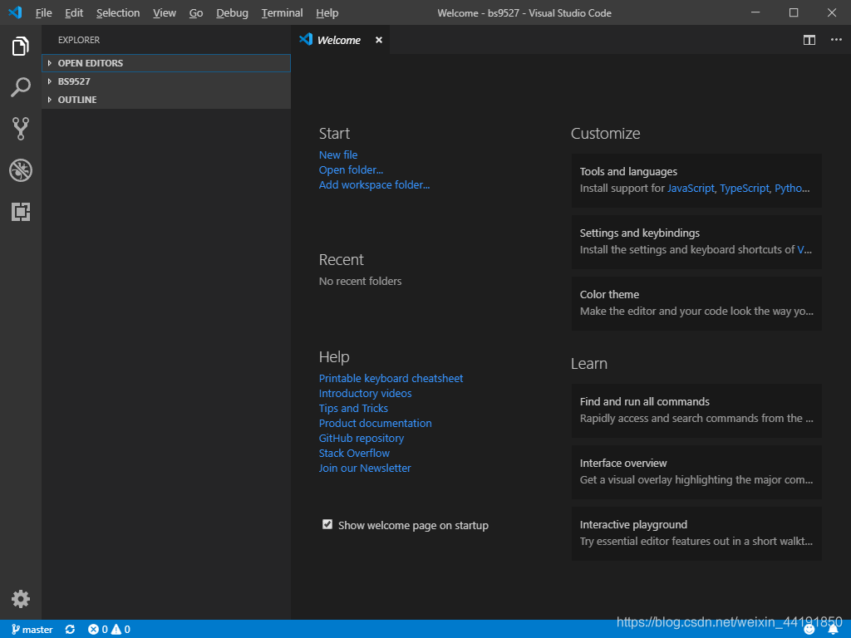Open the Explorer view in activity bar
Image resolution: width=851 pixels, height=638 pixels.
(x=21, y=47)
